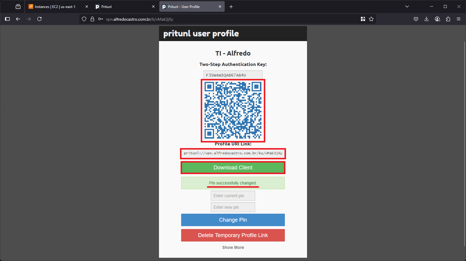Close the Pritunl - User Profile tab
Viewport: 466px width, 261px height.
220,7
